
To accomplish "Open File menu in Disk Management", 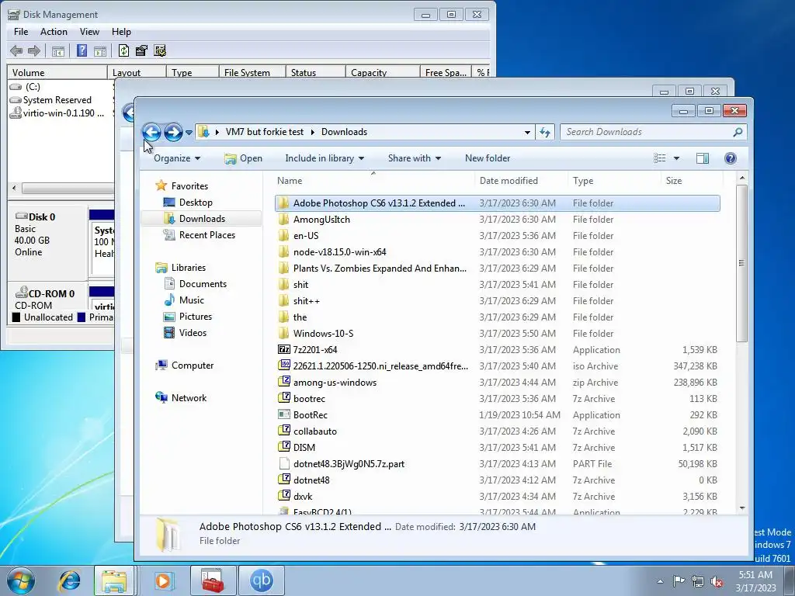I will pos(21,31).
